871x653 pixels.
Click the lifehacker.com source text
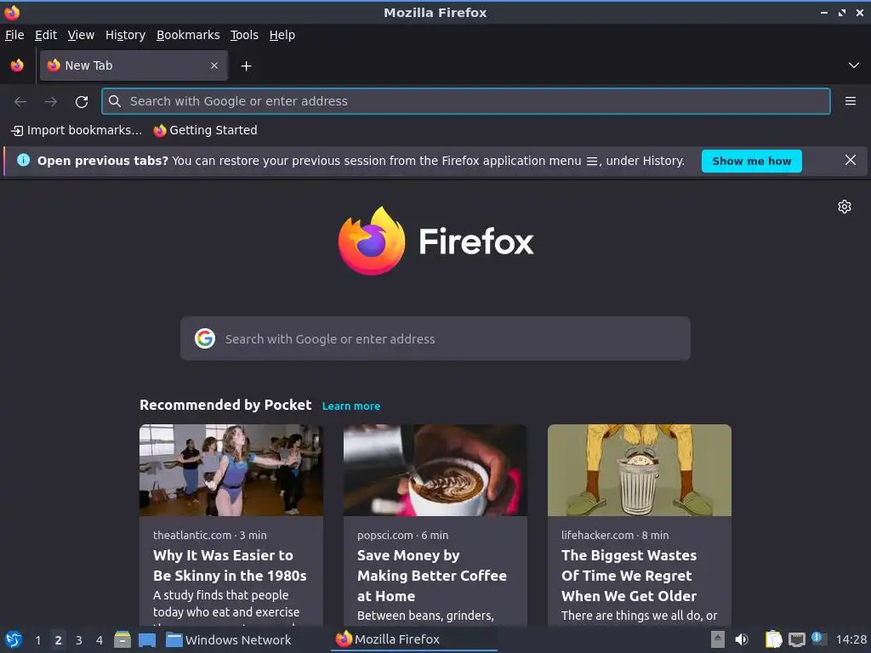click(x=597, y=536)
